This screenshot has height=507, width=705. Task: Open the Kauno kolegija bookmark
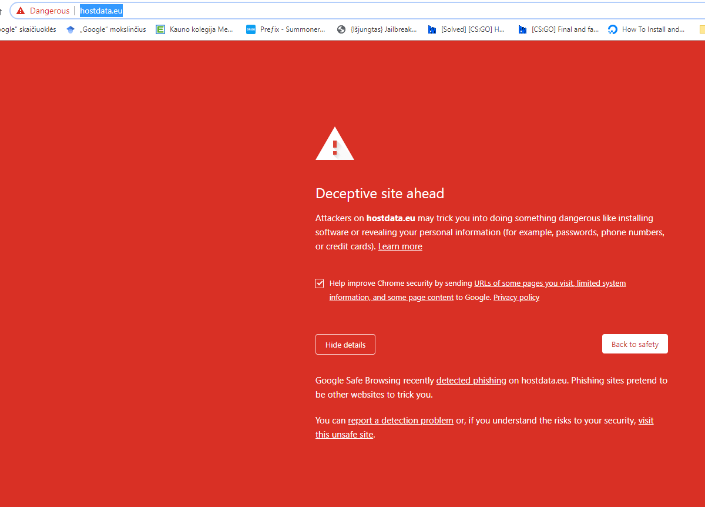pyautogui.click(x=194, y=29)
